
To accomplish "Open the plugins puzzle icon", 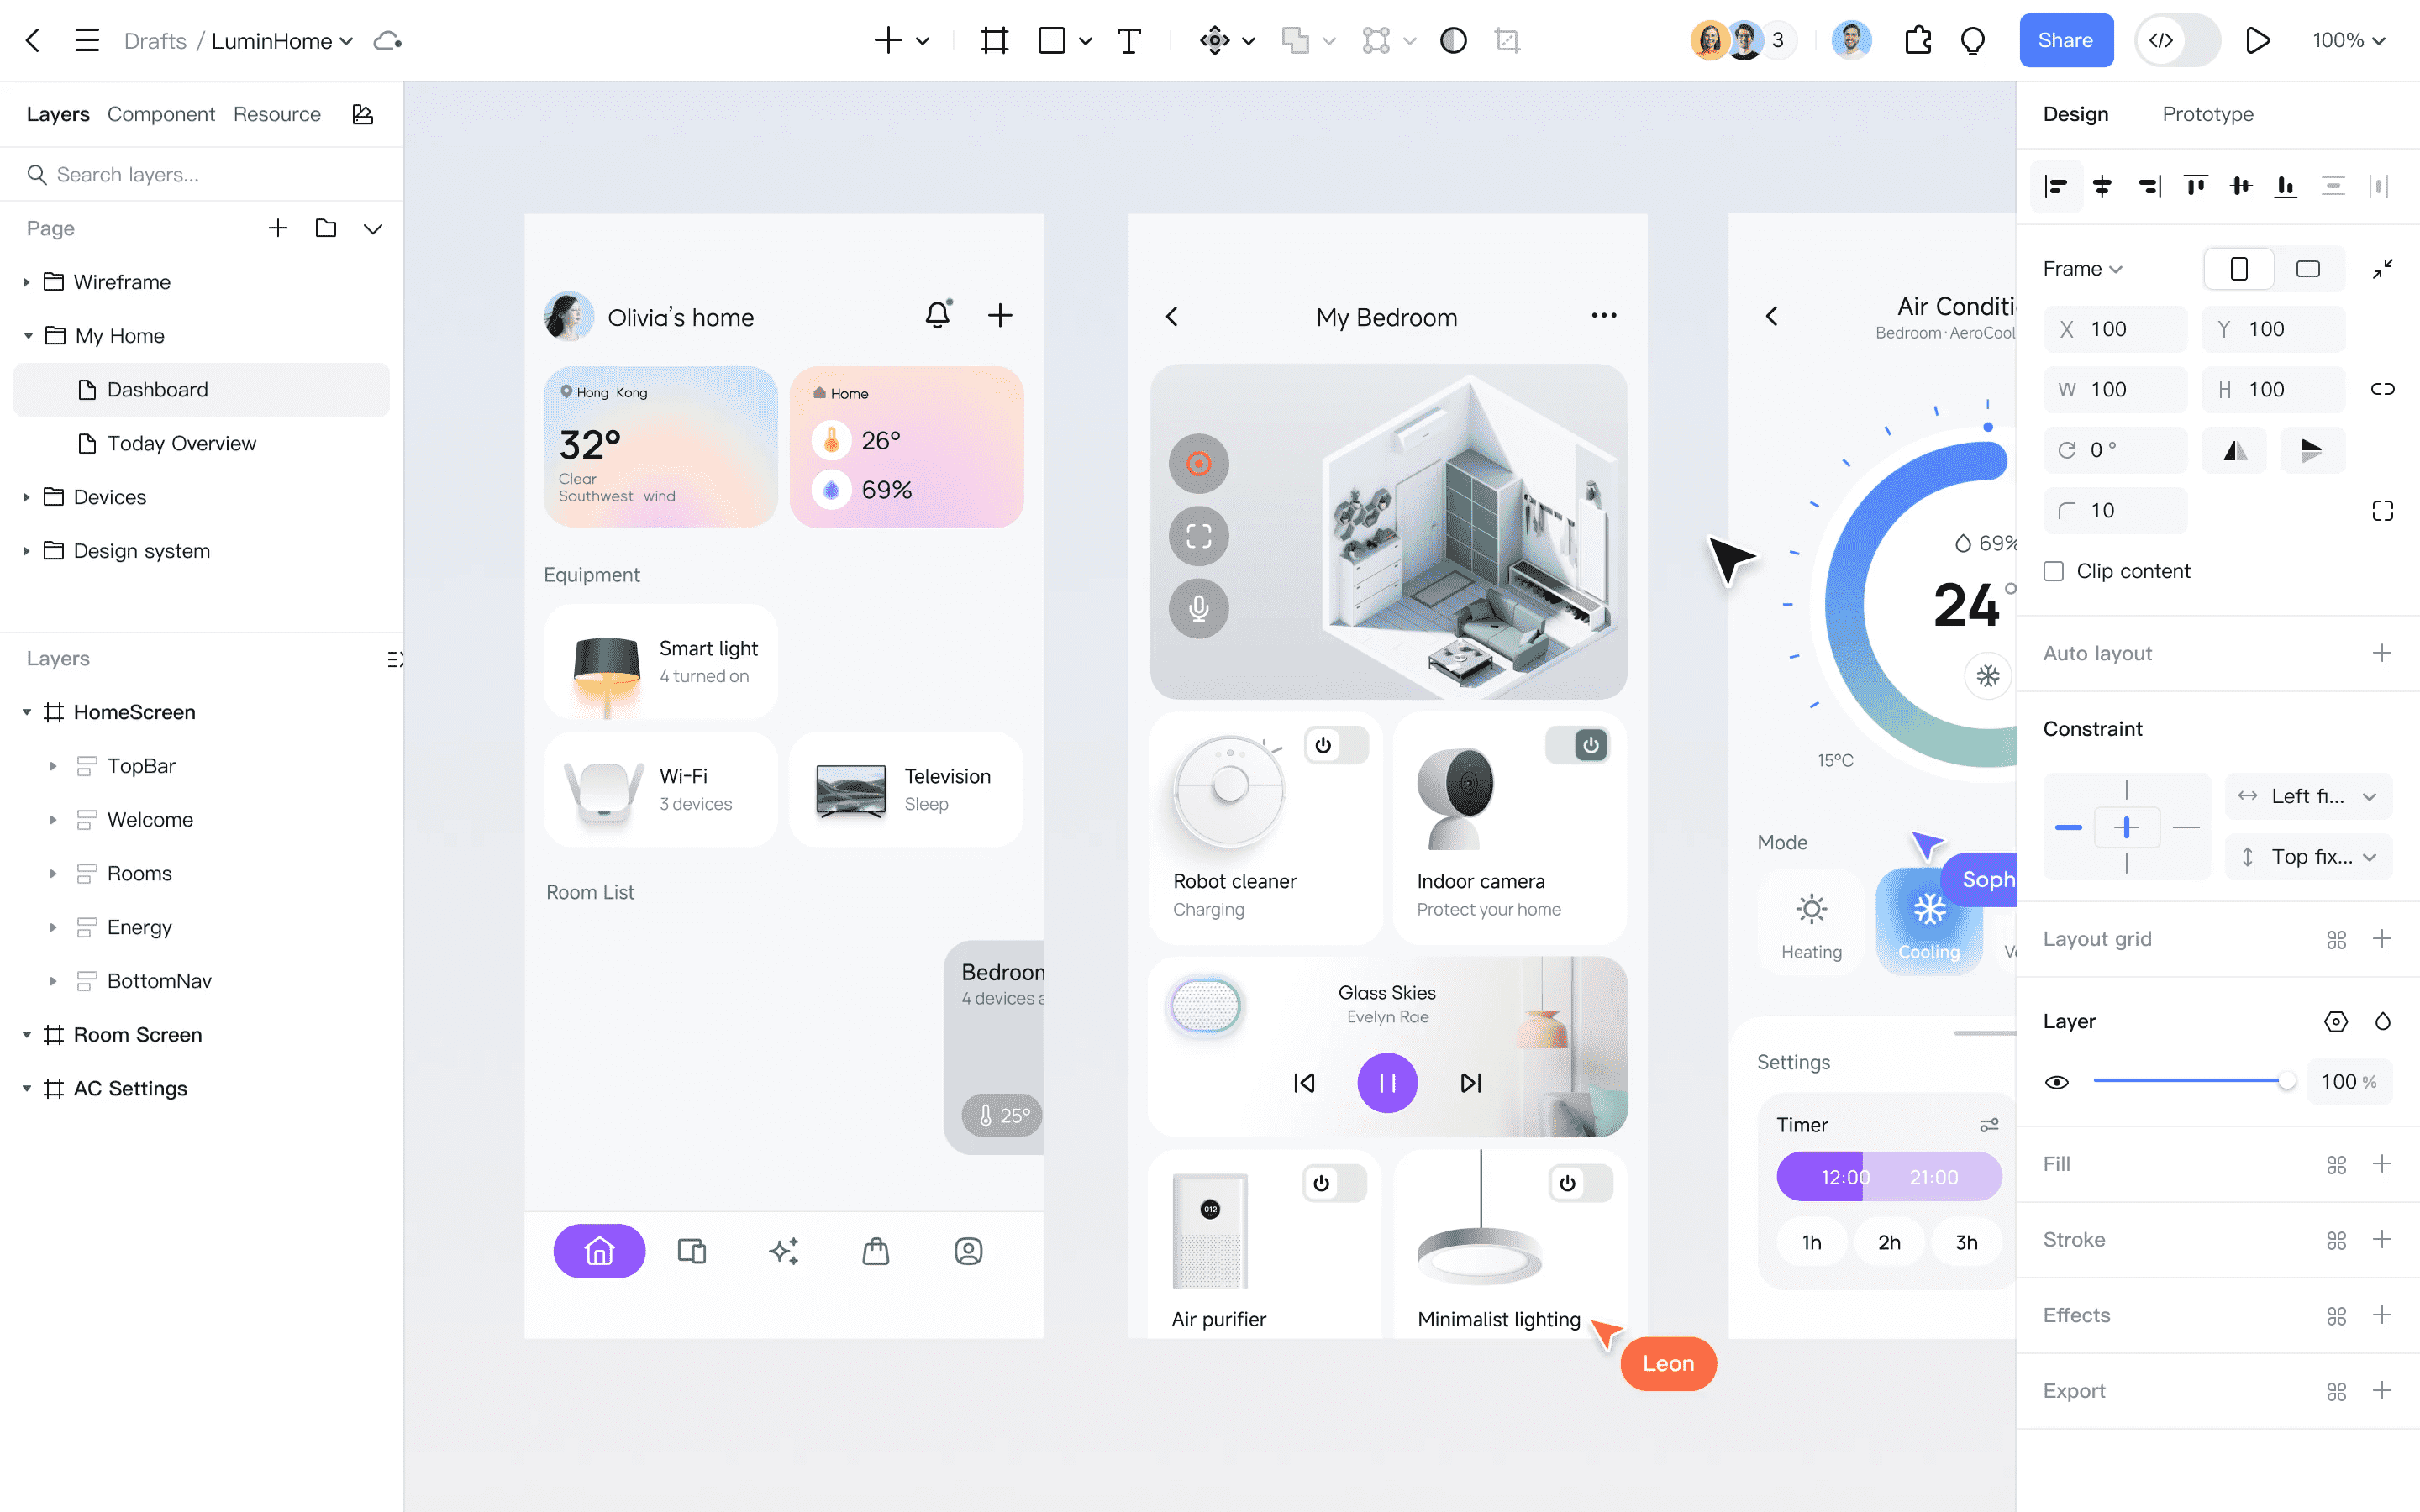I will (x=1917, y=41).
